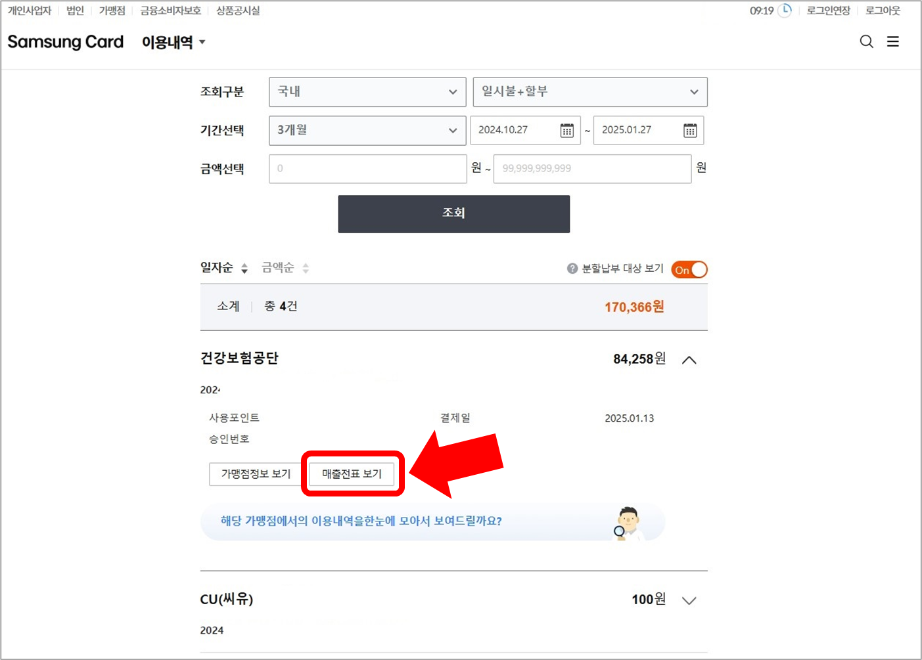Open the 3개월 period dropdown

pyautogui.click(x=367, y=130)
